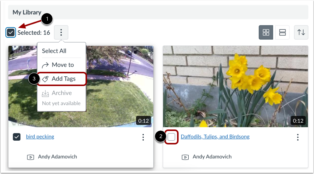314x174 pixels.
Task: Choose Select All from the menu
Action: click(x=54, y=51)
